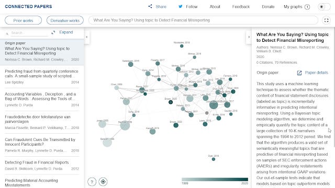Click the Kaminski 2014 graph node

pos(152,132)
